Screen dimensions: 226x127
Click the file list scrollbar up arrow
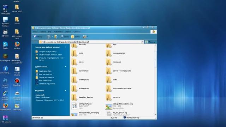[x=155, y=45]
